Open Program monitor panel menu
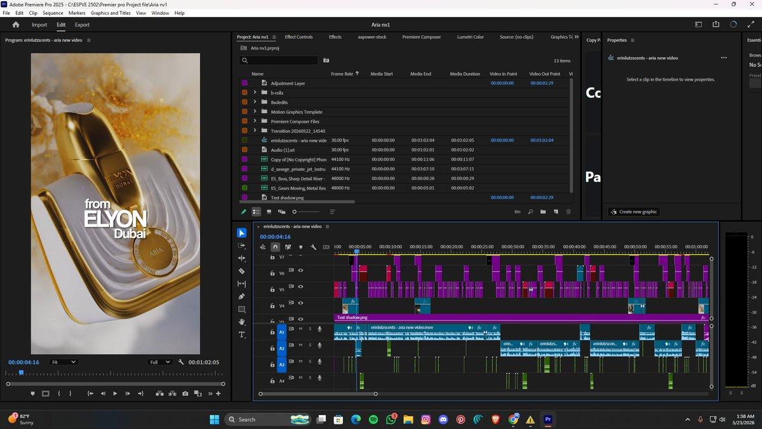The image size is (762, 429). pyautogui.click(x=89, y=40)
